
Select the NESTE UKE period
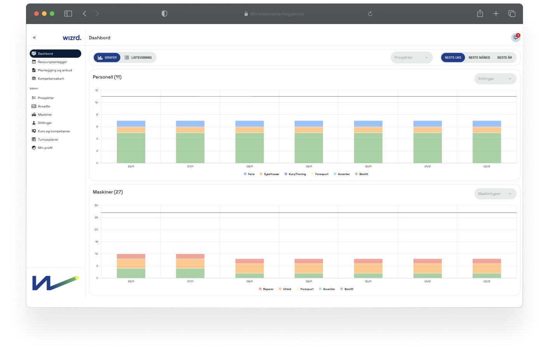click(x=453, y=57)
